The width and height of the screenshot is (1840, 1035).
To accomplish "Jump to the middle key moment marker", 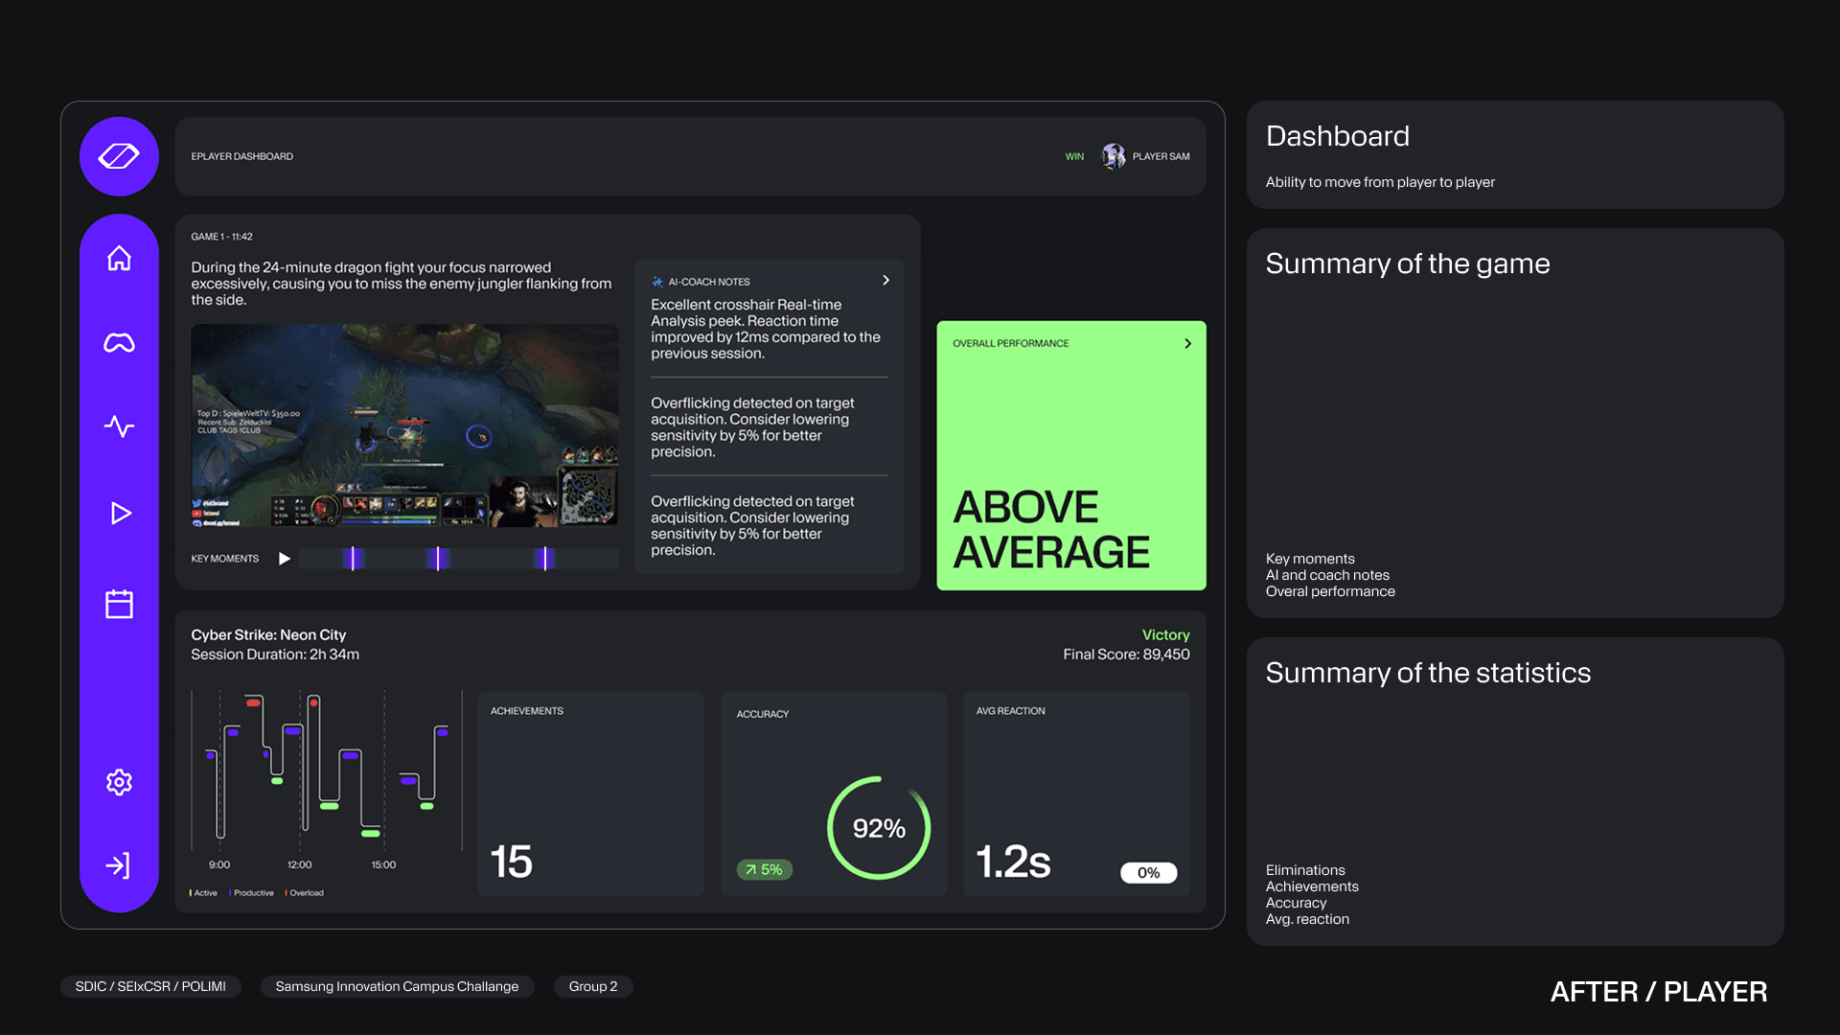I will (438, 559).
